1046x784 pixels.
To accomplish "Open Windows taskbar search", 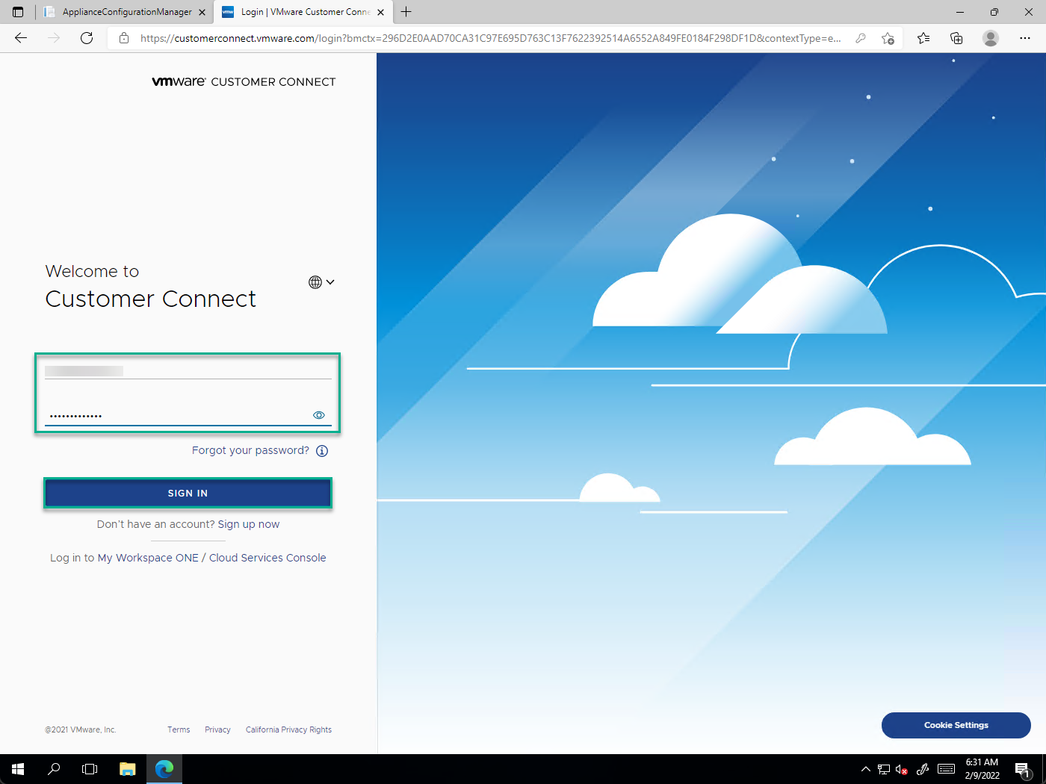I will pyautogui.click(x=54, y=769).
